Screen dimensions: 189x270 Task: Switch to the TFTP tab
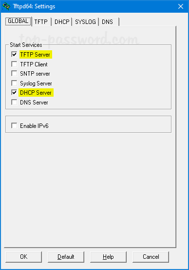pyautogui.click(x=41, y=22)
